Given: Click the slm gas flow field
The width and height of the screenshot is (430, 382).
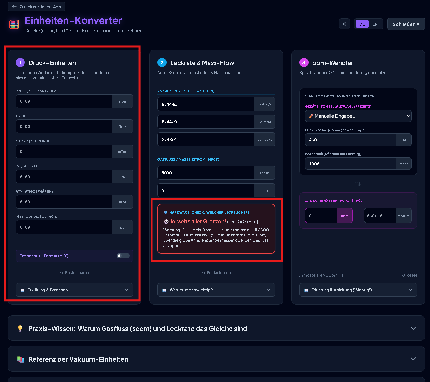Looking at the screenshot, I should click(x=206, y=190).
